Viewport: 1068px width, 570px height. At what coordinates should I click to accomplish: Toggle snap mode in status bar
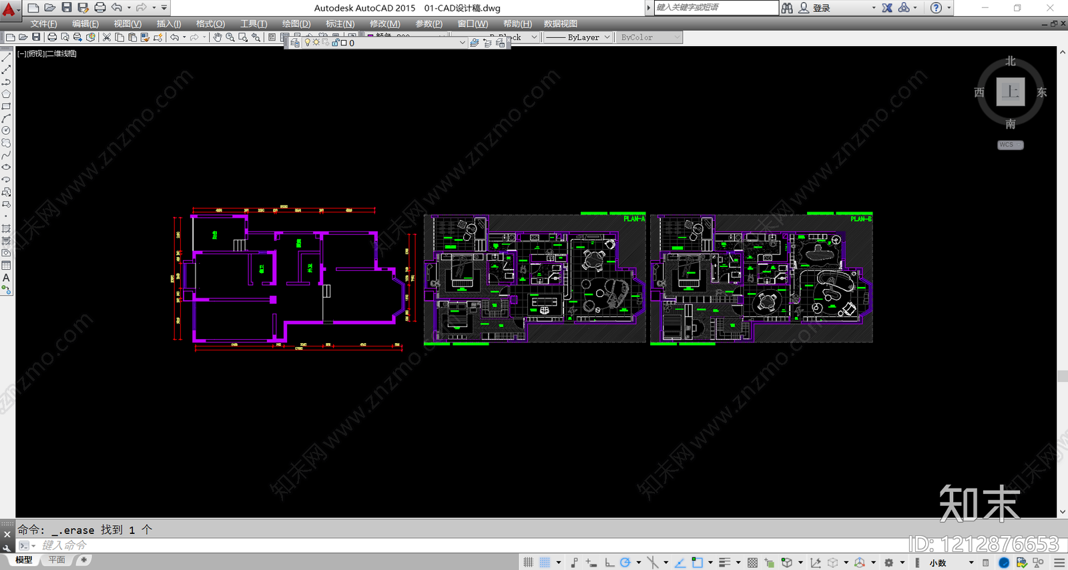click(x=545, y=563)
